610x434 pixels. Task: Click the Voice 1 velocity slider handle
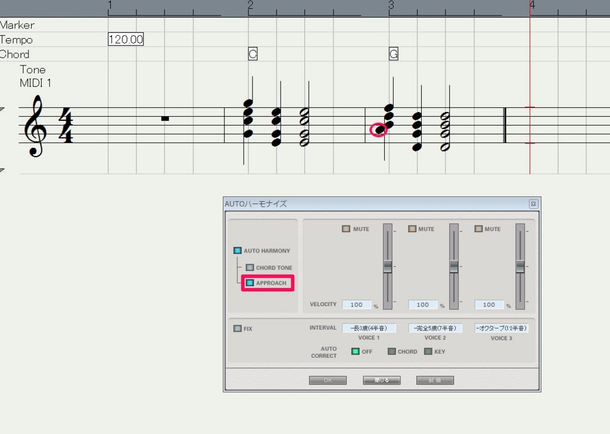pos(388,266)
